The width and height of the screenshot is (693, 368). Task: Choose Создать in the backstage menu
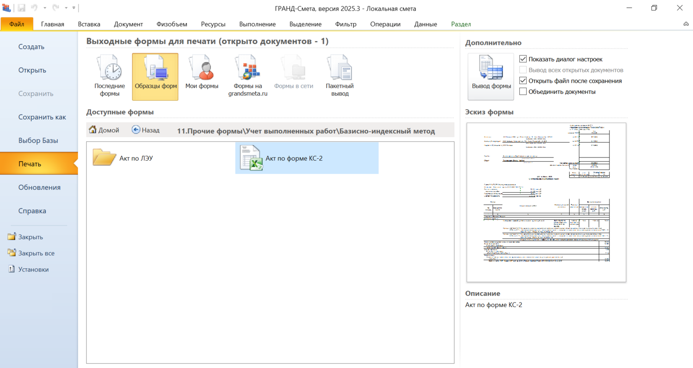pyautogui.click(x=39, y=47)
